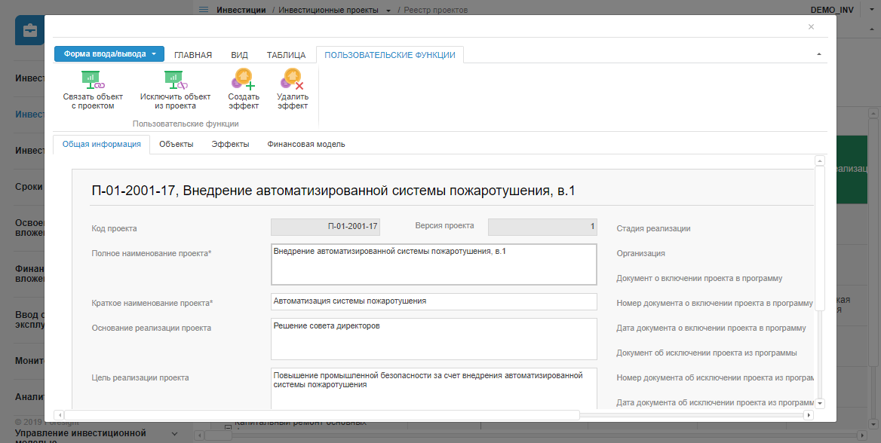Click the Документ об исключении проекта label
Image resolution: width=881 pixels, height=443 pixels.
706,353
